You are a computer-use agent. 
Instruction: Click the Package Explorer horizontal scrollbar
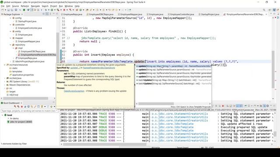coord(25,98)
